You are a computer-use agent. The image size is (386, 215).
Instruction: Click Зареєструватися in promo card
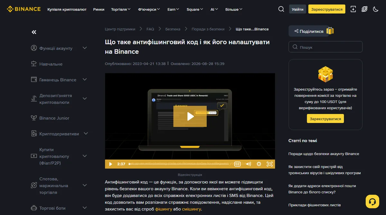(325, 119)
